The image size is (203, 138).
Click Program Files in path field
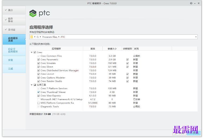(50, 37)
